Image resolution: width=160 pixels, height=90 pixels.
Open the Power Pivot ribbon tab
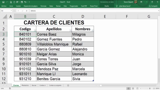(94, 6)
